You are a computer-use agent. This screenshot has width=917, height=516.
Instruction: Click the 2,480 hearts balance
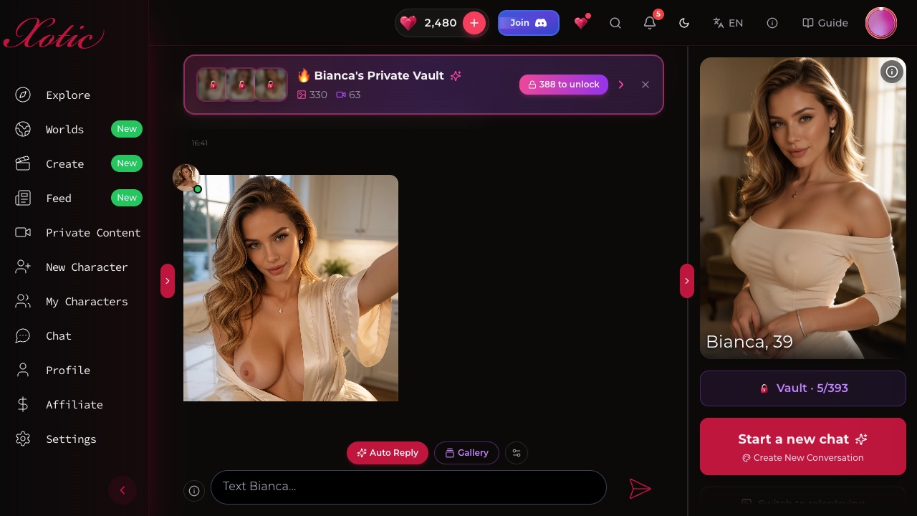440,23
